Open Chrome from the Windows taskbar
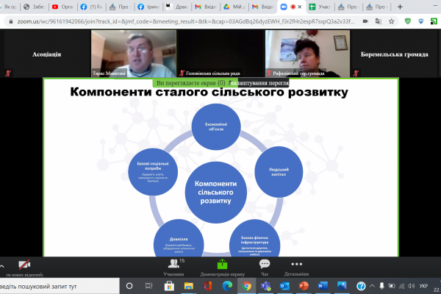The width and height of the screenshot is (441, 294). 246,285
